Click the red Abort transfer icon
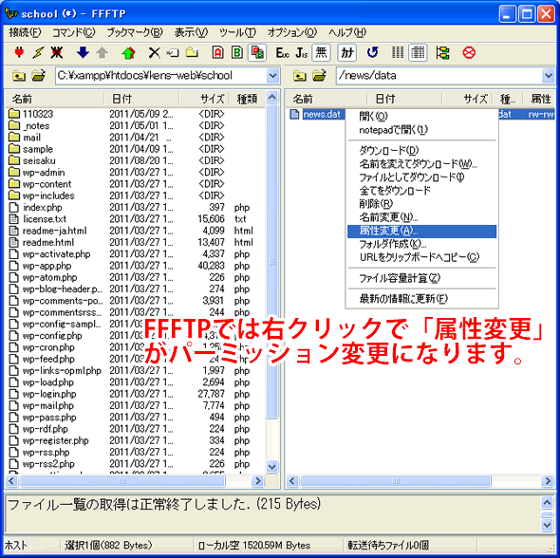Image resolution: width=560 pixels, height=558 pixels. pos(469,53)
